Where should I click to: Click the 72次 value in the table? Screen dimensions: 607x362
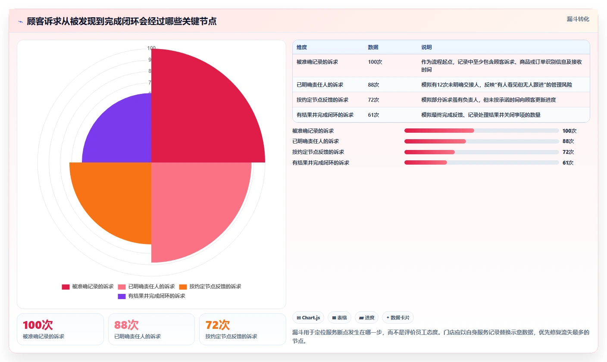click(373, 100)
